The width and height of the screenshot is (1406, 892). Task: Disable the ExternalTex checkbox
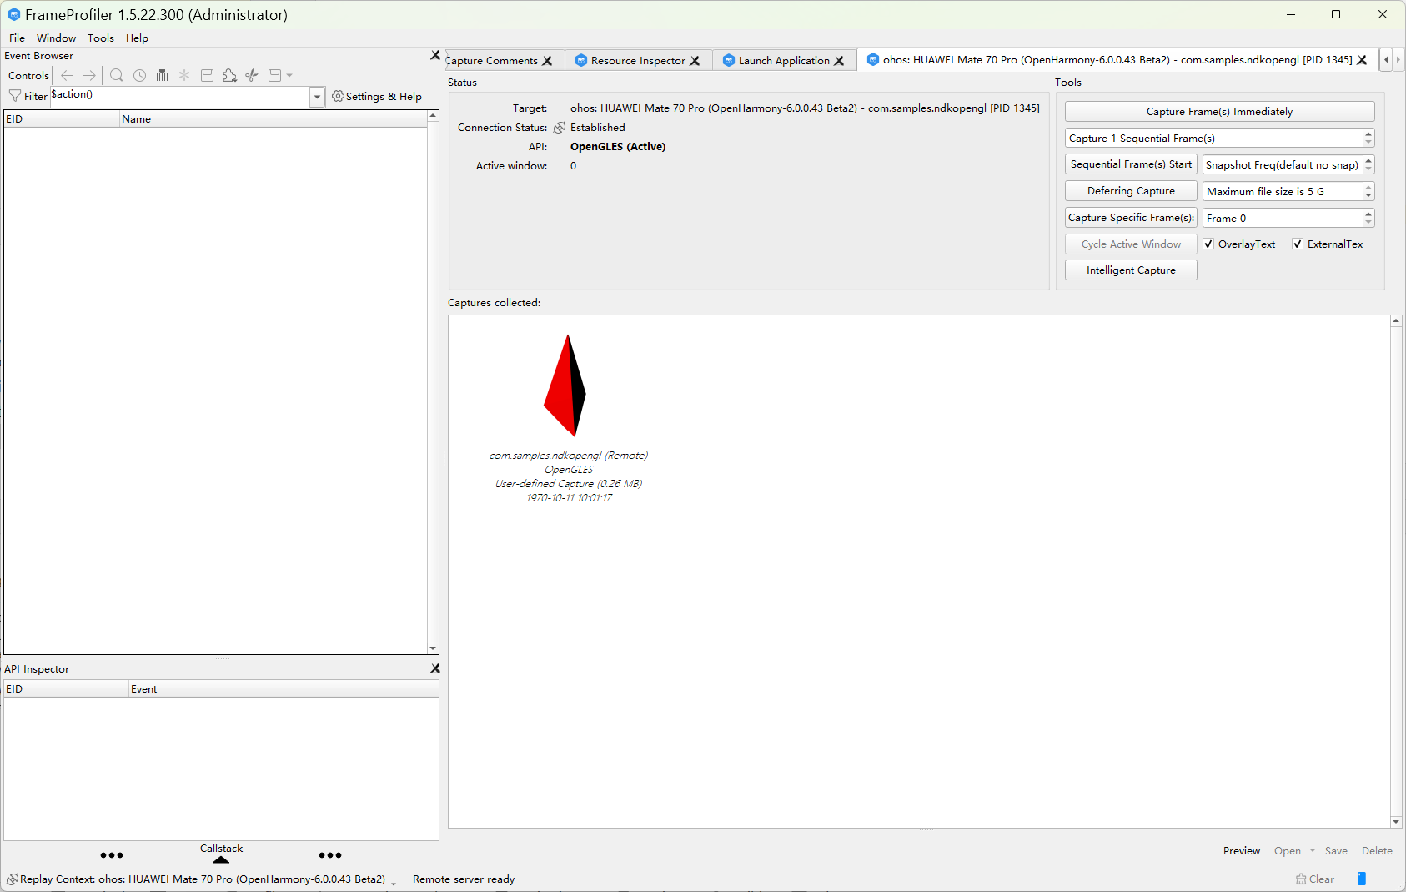coord(1298,244)
